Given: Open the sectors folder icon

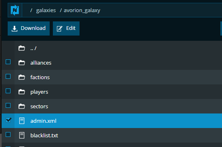Looking at the screenshot, I should point(22,106).
